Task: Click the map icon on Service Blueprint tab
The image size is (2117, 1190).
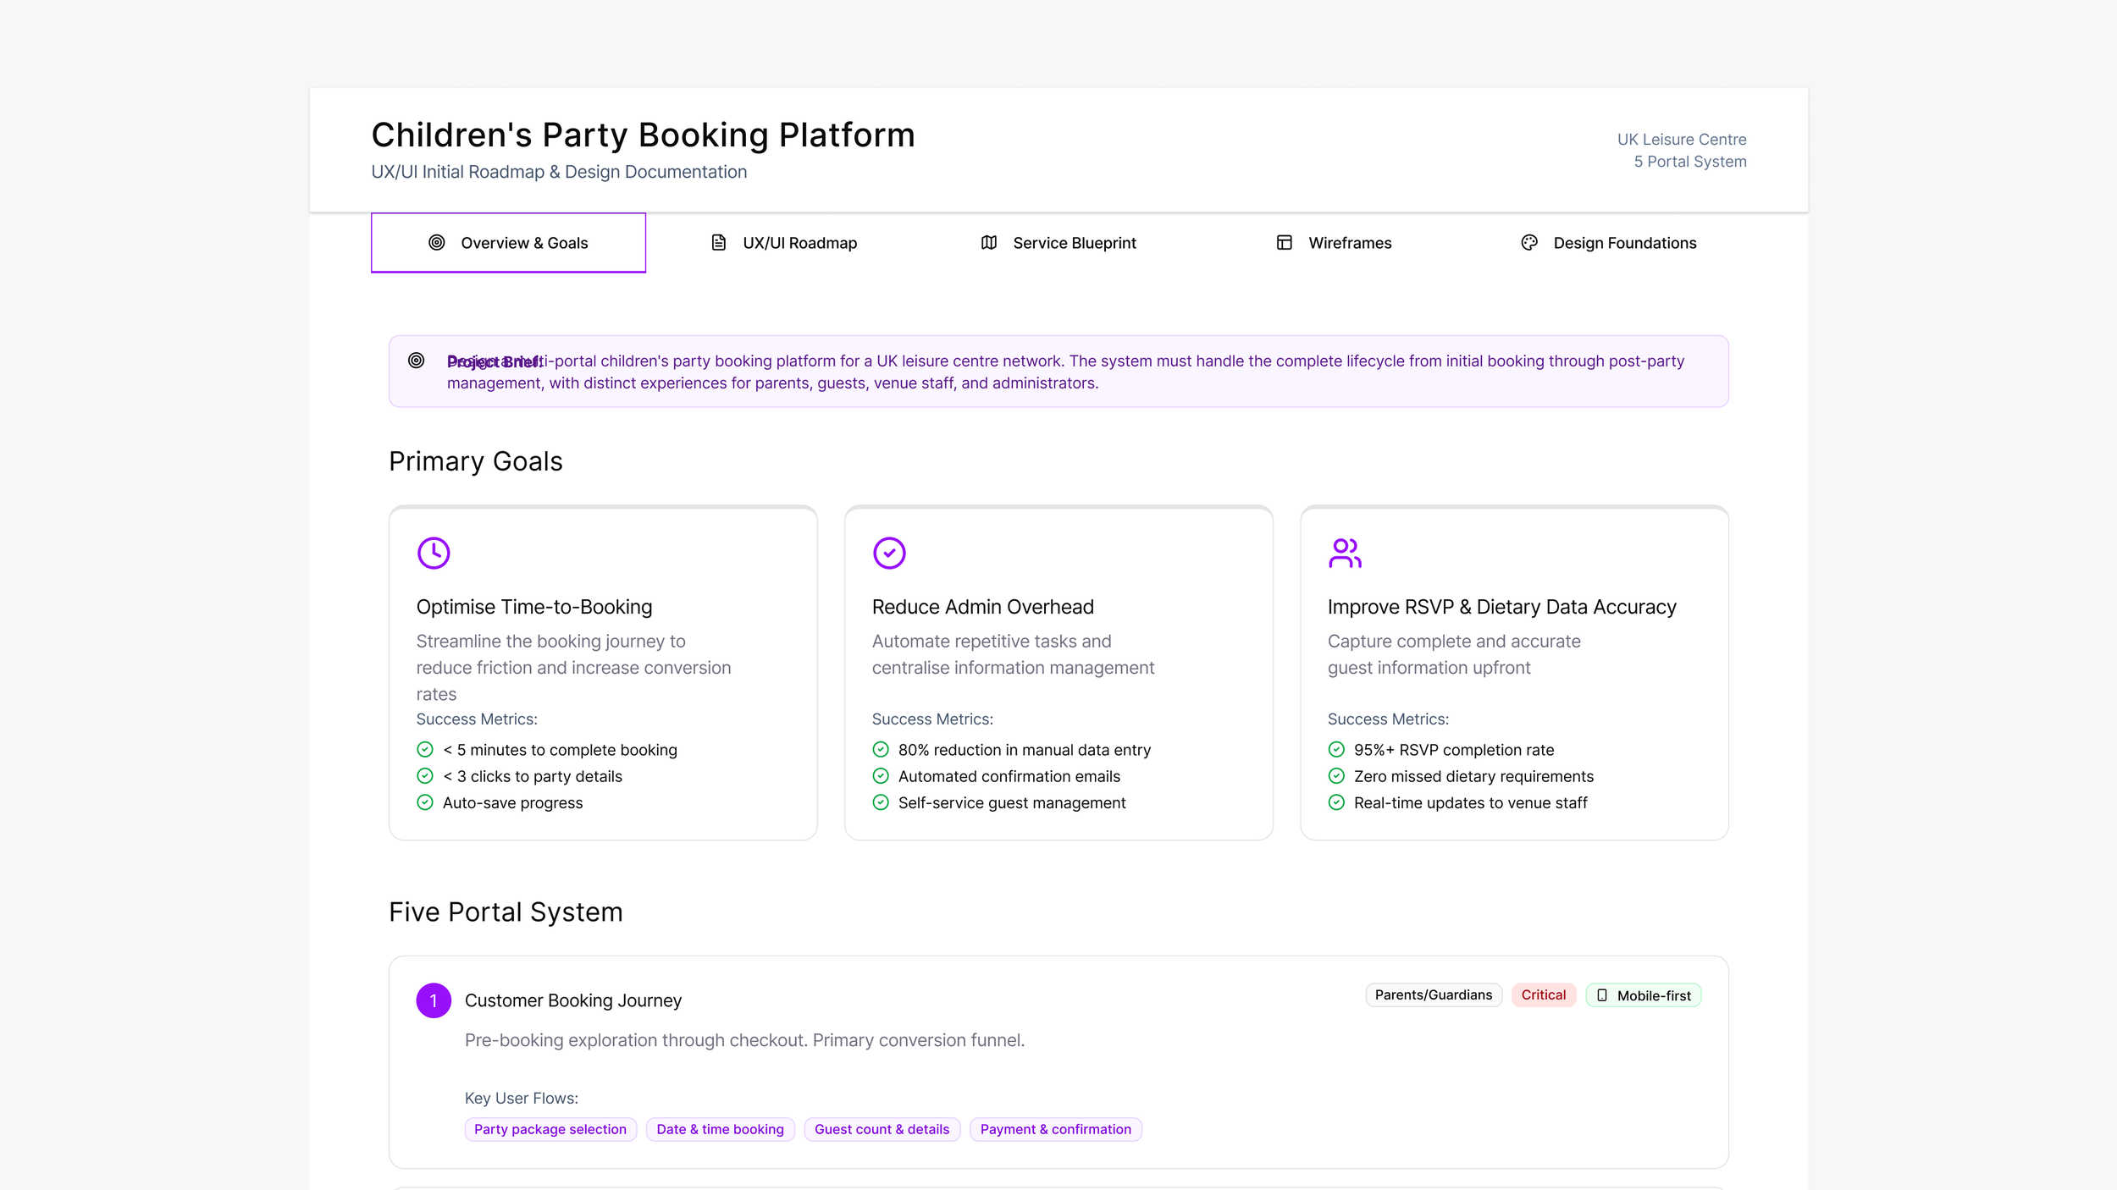Action: tap(988, 243)
